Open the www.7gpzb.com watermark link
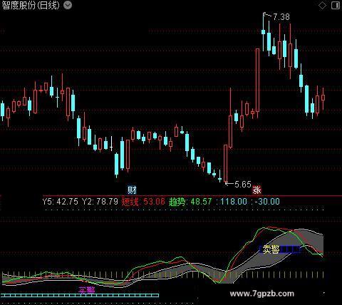The width and height of the screenshot is (342, 305). [262, 294]
